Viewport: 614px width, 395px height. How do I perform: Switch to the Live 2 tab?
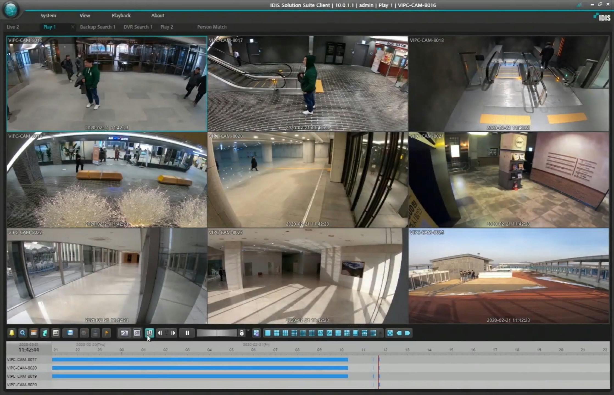coord(13,27)
